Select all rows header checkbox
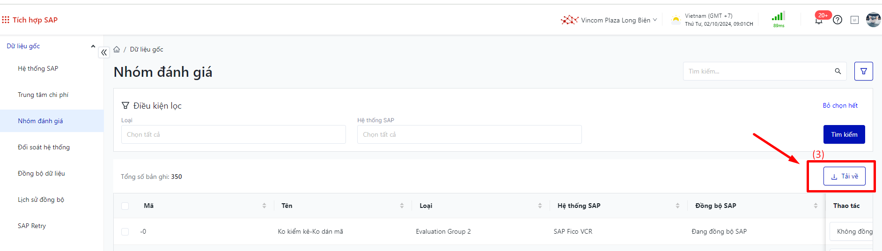The width and height of the screenshot is (882, 251). 125,206
